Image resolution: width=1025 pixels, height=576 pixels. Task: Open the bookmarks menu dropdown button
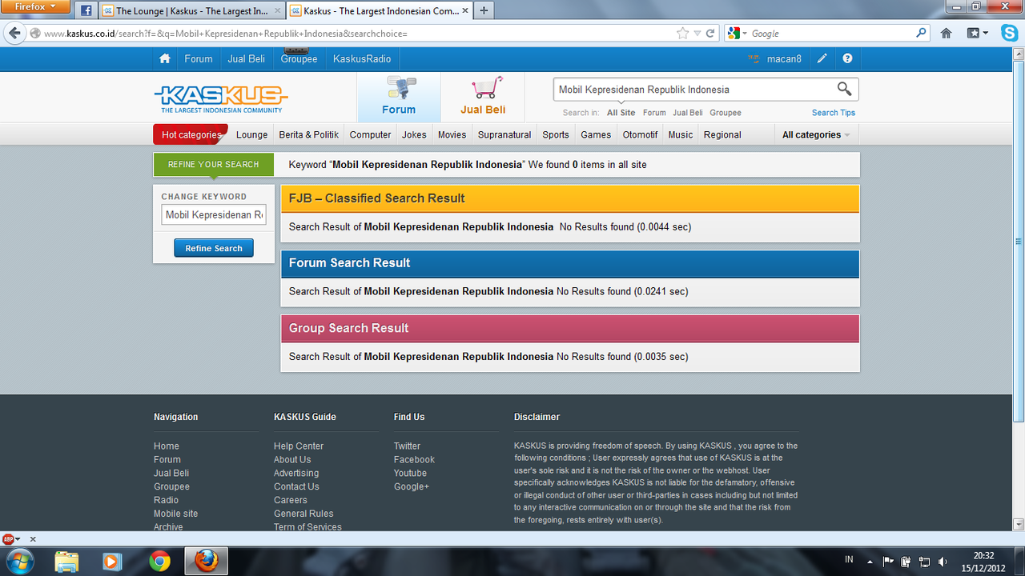coord(978,34)
